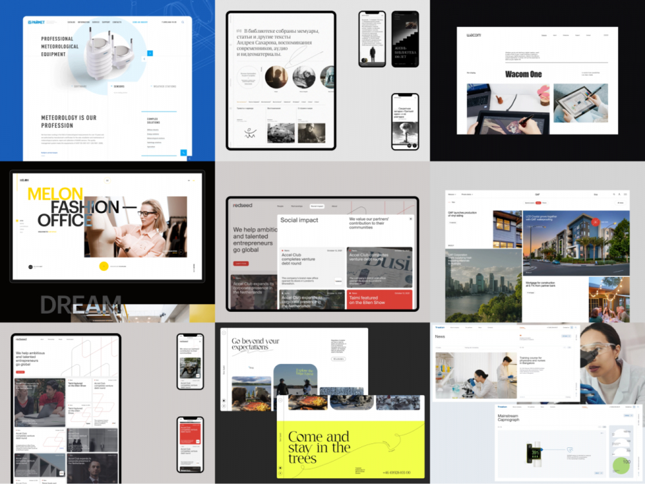The height and width of the screenshot is (484, 645).
Task: Click the blue phone call icon at the Raimet page corner
Action: click(183, 153)
